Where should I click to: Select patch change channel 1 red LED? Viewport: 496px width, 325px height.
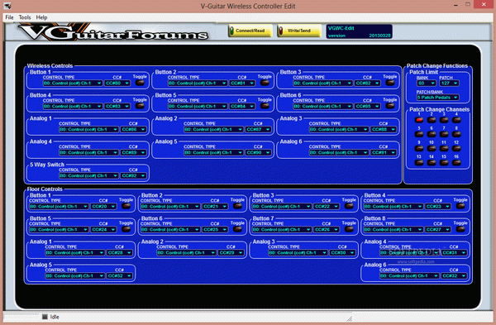tap(419, 120)
